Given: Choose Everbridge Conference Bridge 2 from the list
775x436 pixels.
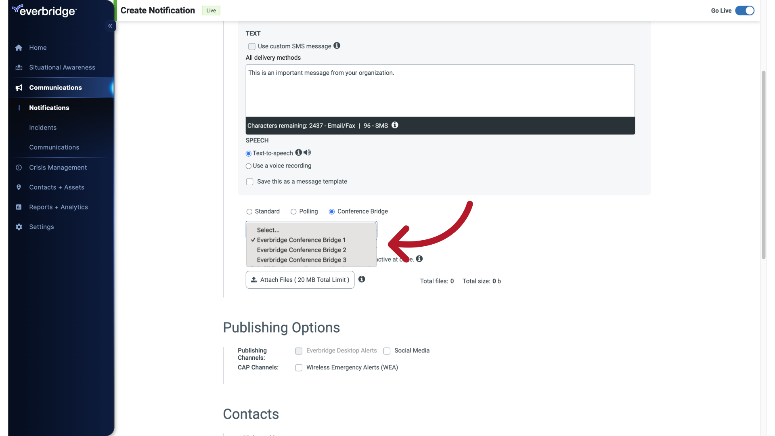Looking at the screenshot, I should pos(301,250).
